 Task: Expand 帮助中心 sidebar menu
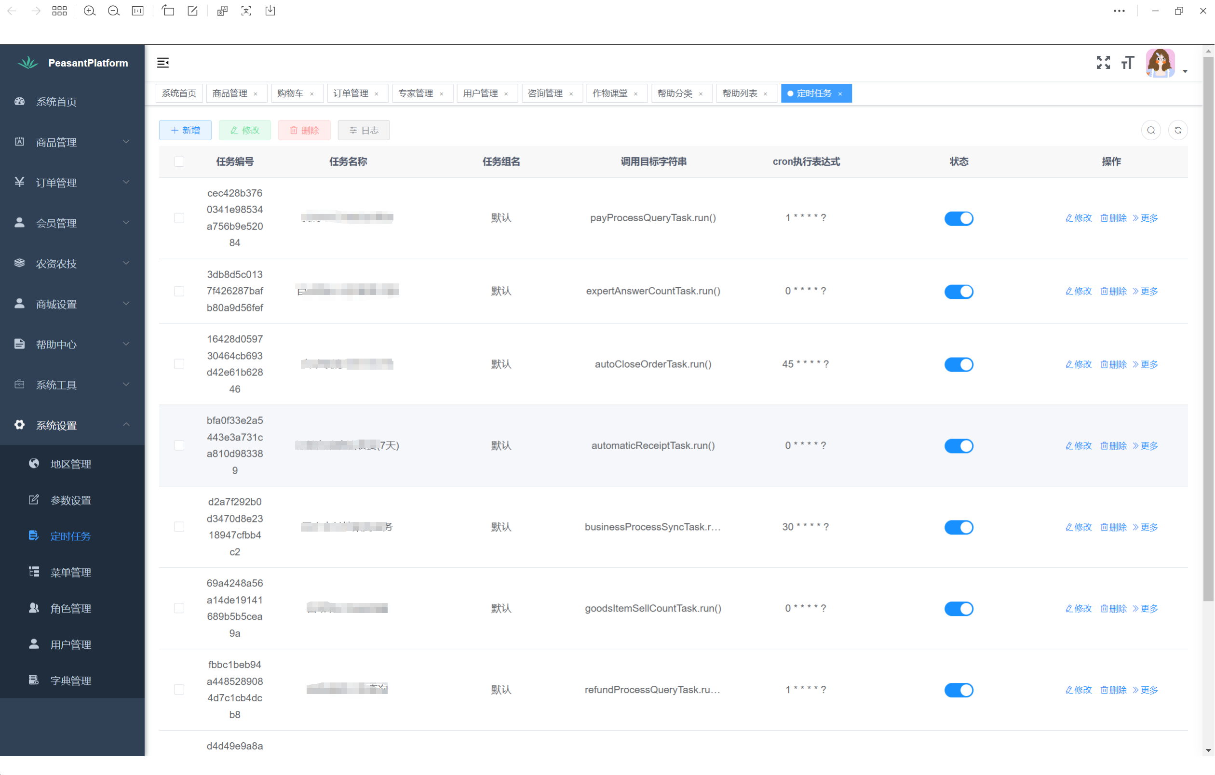pyautogui.click(x=72, y=344)
